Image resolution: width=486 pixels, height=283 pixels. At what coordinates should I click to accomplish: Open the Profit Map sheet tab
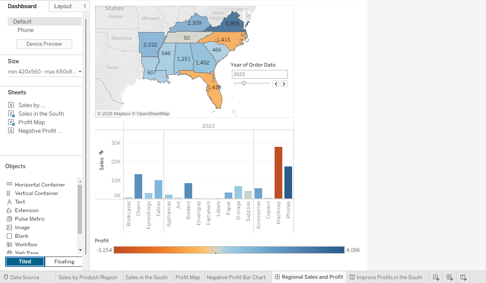click(188, 277)
